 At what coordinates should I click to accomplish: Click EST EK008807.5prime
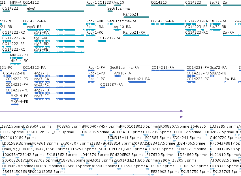(x=174, y=126)
